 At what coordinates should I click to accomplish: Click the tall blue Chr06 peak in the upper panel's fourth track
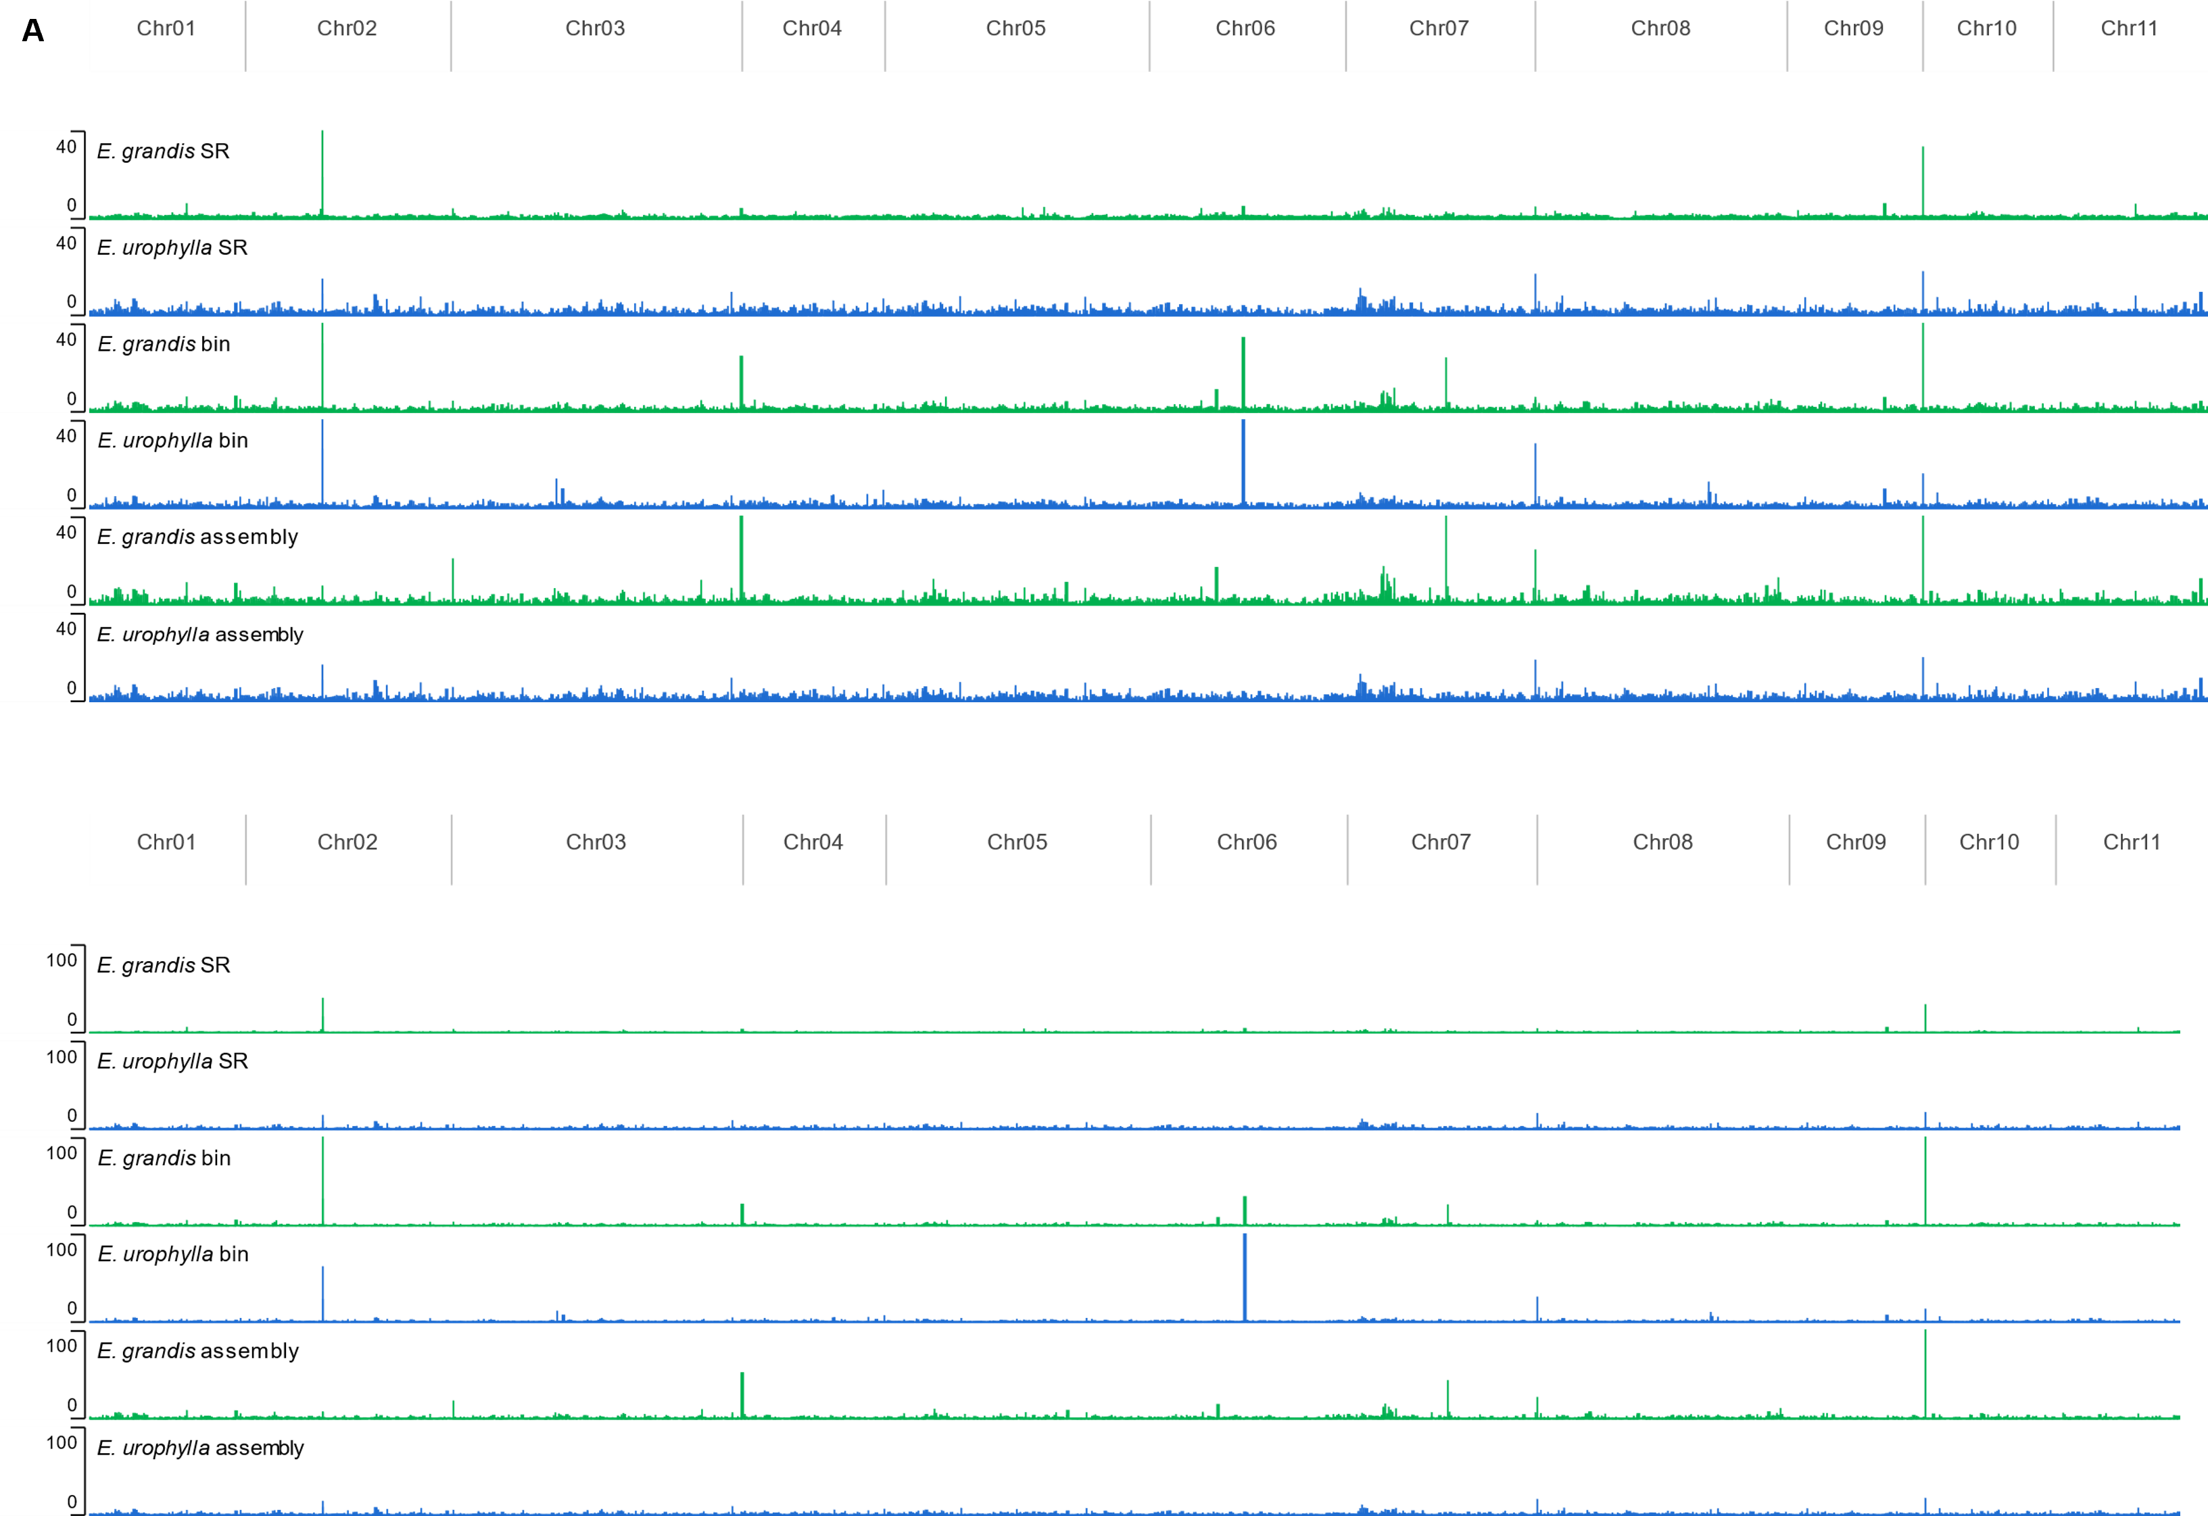click(1244, 461)
